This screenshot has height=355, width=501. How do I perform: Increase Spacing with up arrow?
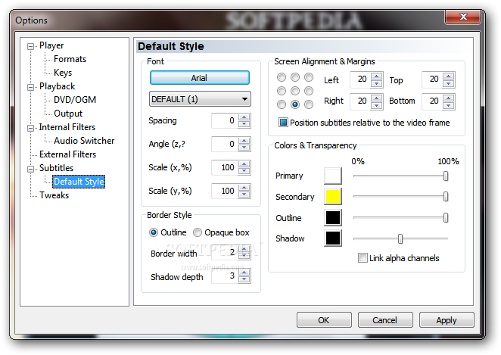244,117
